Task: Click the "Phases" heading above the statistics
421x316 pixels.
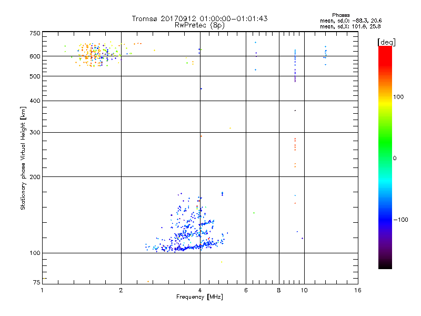Action: pos(340,15)
